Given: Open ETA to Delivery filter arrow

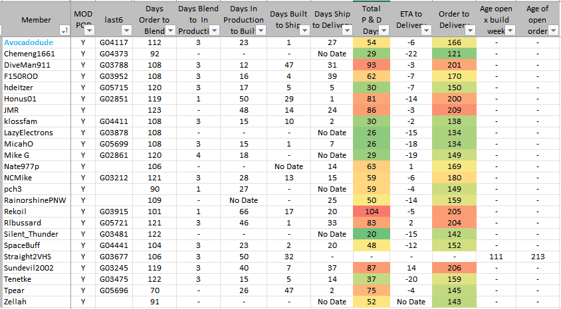Looking at the screenshot, I should pos(424,31).
